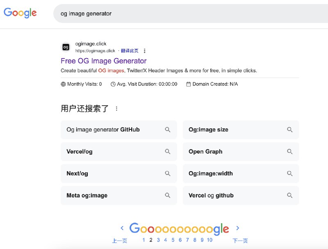Click the previous-page left chevron arrow
This screenshot has width=328, height=249.
[x=122, y=228]
